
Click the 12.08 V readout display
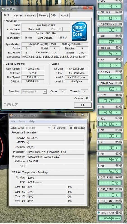tap(110, 123)
